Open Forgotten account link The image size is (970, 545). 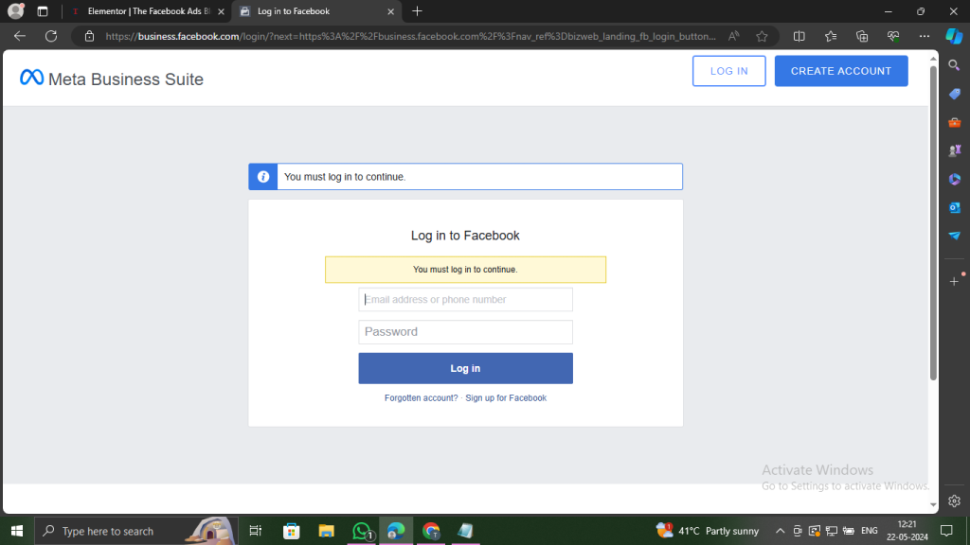(421, 398)
